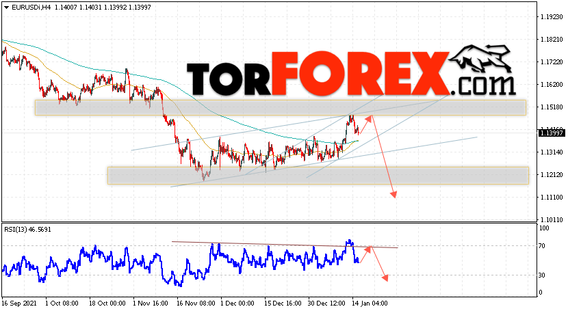This screenshot has width=568, height=311.
Task: Click the 18 Oct 00:00 time label
Action: tap(107, 303)
